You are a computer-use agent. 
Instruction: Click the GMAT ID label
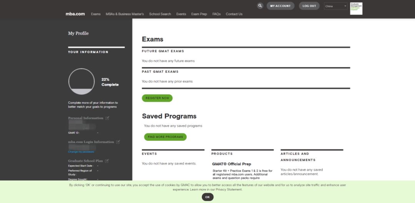pos(73,133)
